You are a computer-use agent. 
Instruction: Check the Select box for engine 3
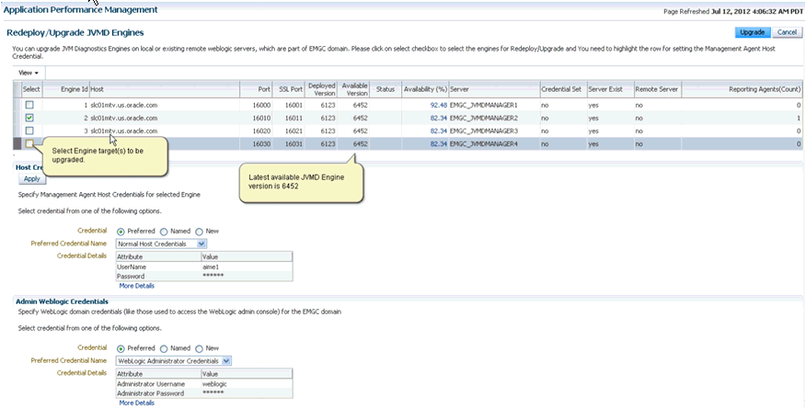(29, 130)
